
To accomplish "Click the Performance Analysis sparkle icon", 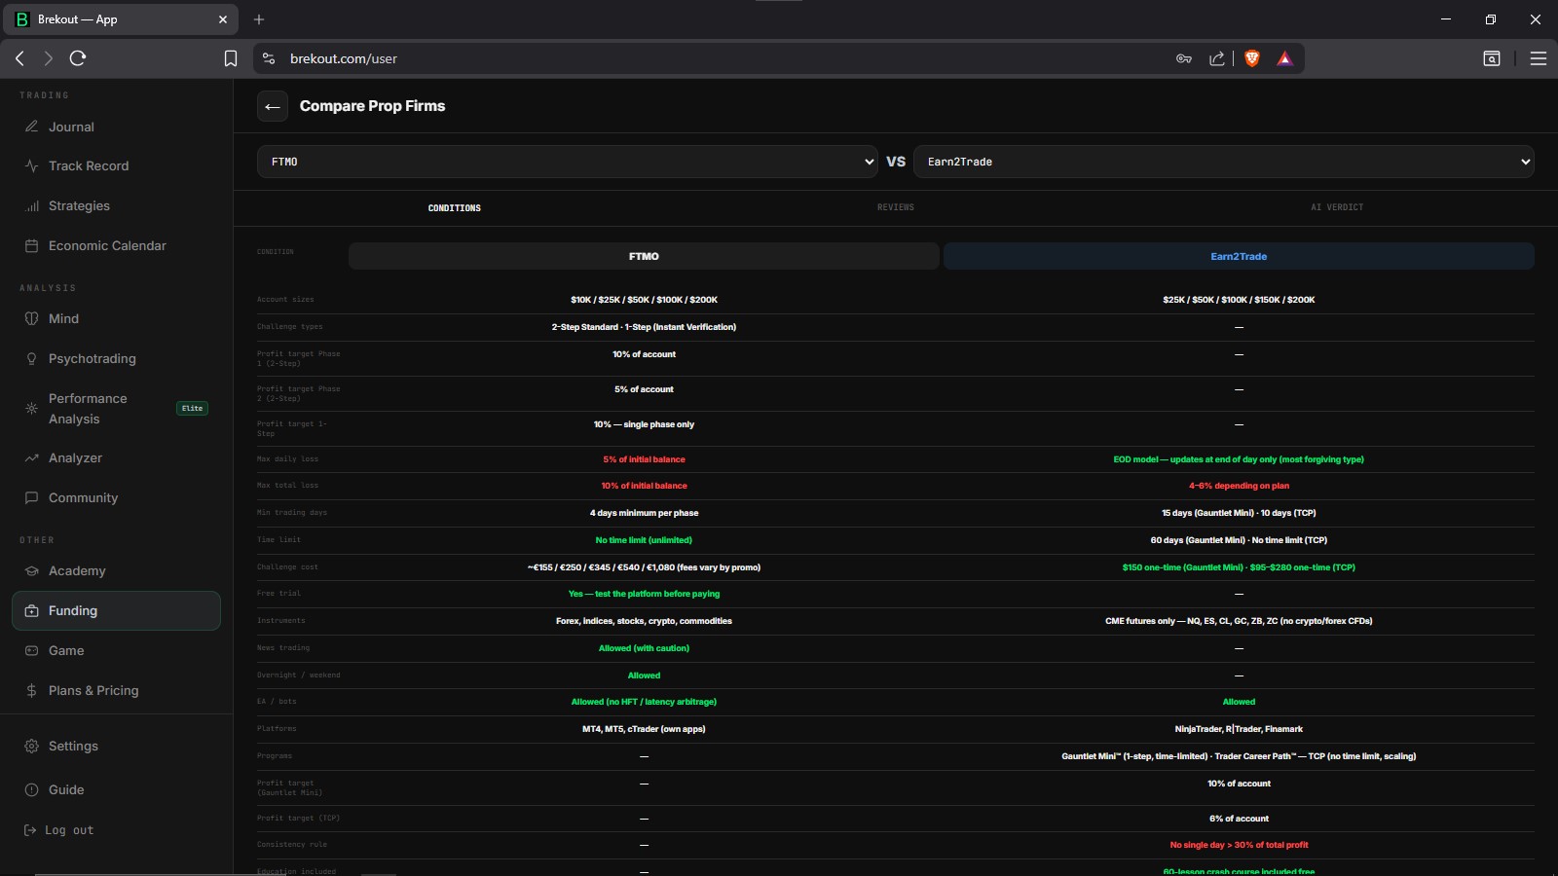I will [31, 409].
